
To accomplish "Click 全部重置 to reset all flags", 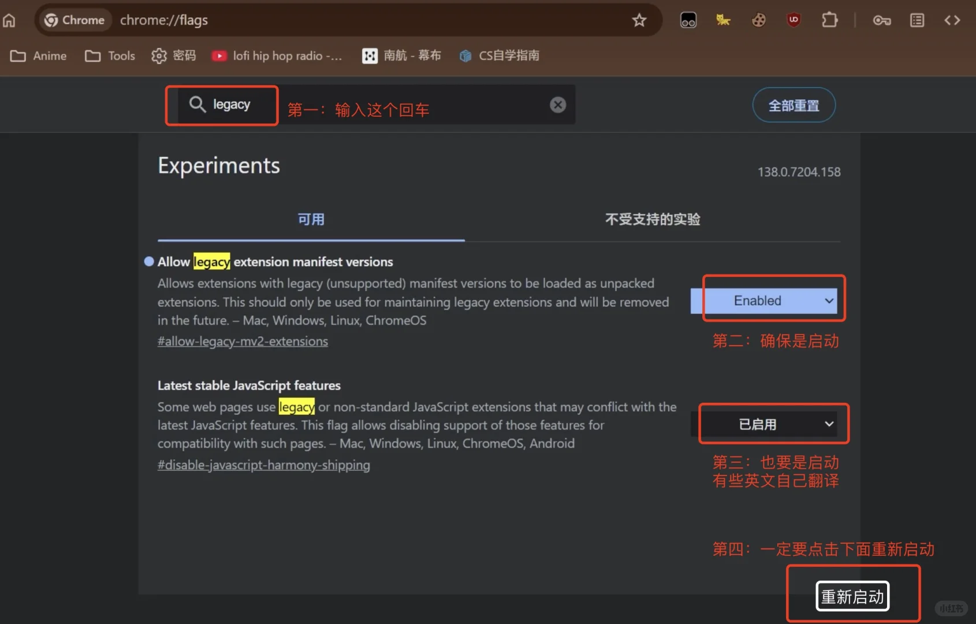I will [x=794, y=105].
